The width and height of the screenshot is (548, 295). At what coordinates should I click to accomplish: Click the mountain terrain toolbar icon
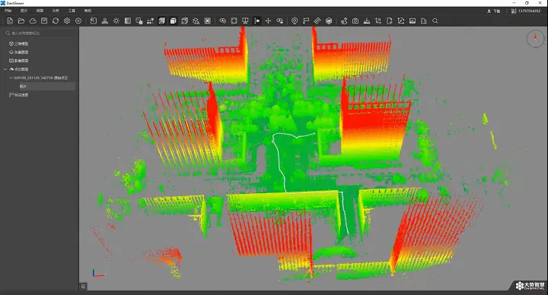pyautogui.click(x=105, y=21)
